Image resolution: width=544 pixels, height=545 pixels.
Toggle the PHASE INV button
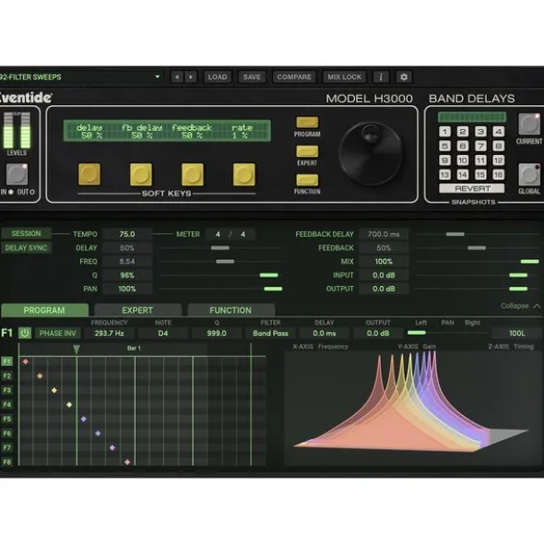pyautogui.click(x=58, y=333)
